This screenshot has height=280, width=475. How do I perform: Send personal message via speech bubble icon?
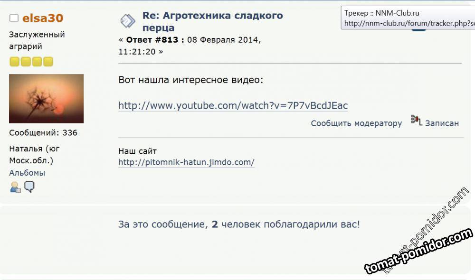coord(29,187)
